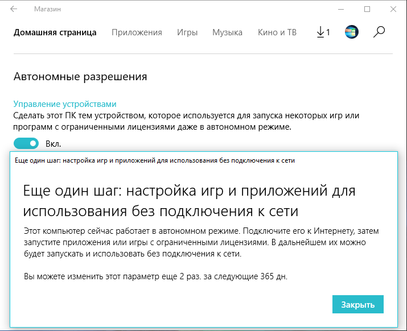This screenshot has width=407, height=331.
Task: Open the Приложения tab
Action: pos(137,32)
